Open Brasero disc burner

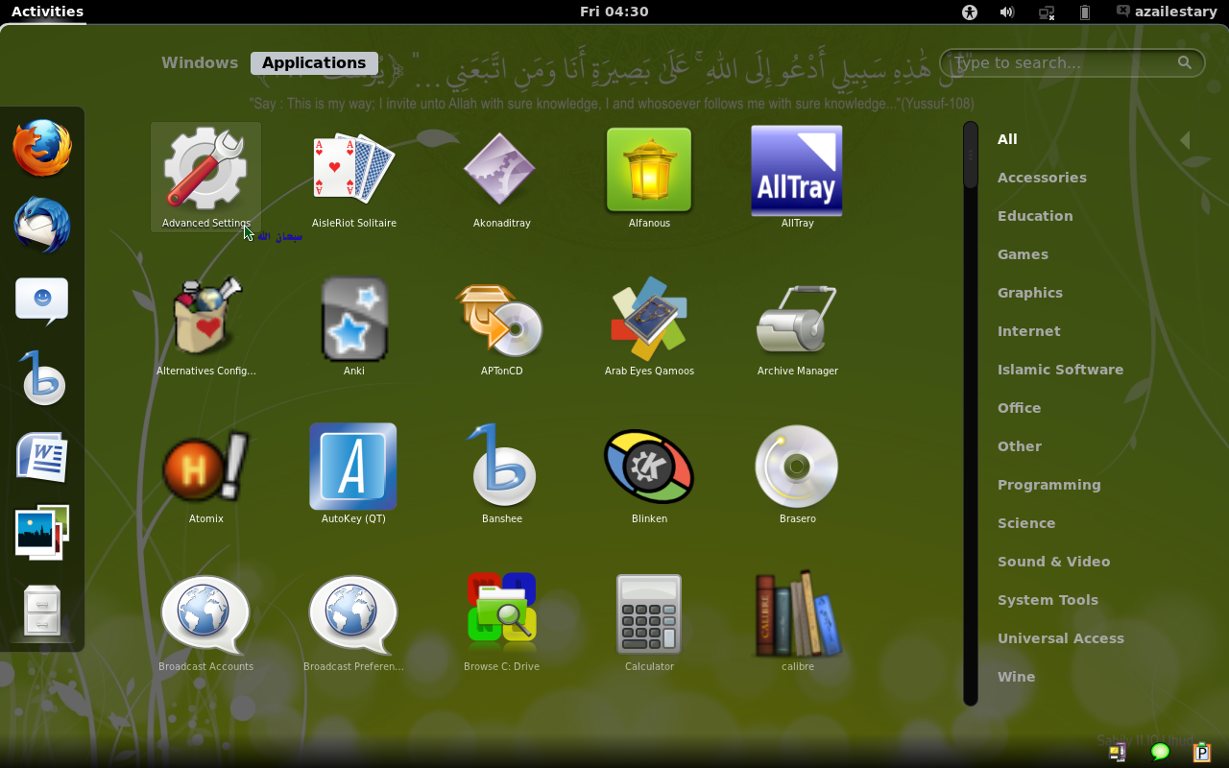[797, 467]
